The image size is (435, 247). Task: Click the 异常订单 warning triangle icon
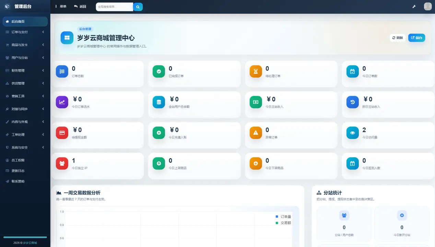tap(256, 133)
